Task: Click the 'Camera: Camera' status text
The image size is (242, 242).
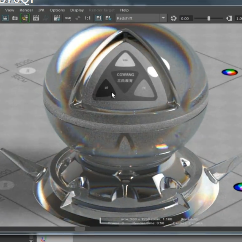Action: pos(187,223)
